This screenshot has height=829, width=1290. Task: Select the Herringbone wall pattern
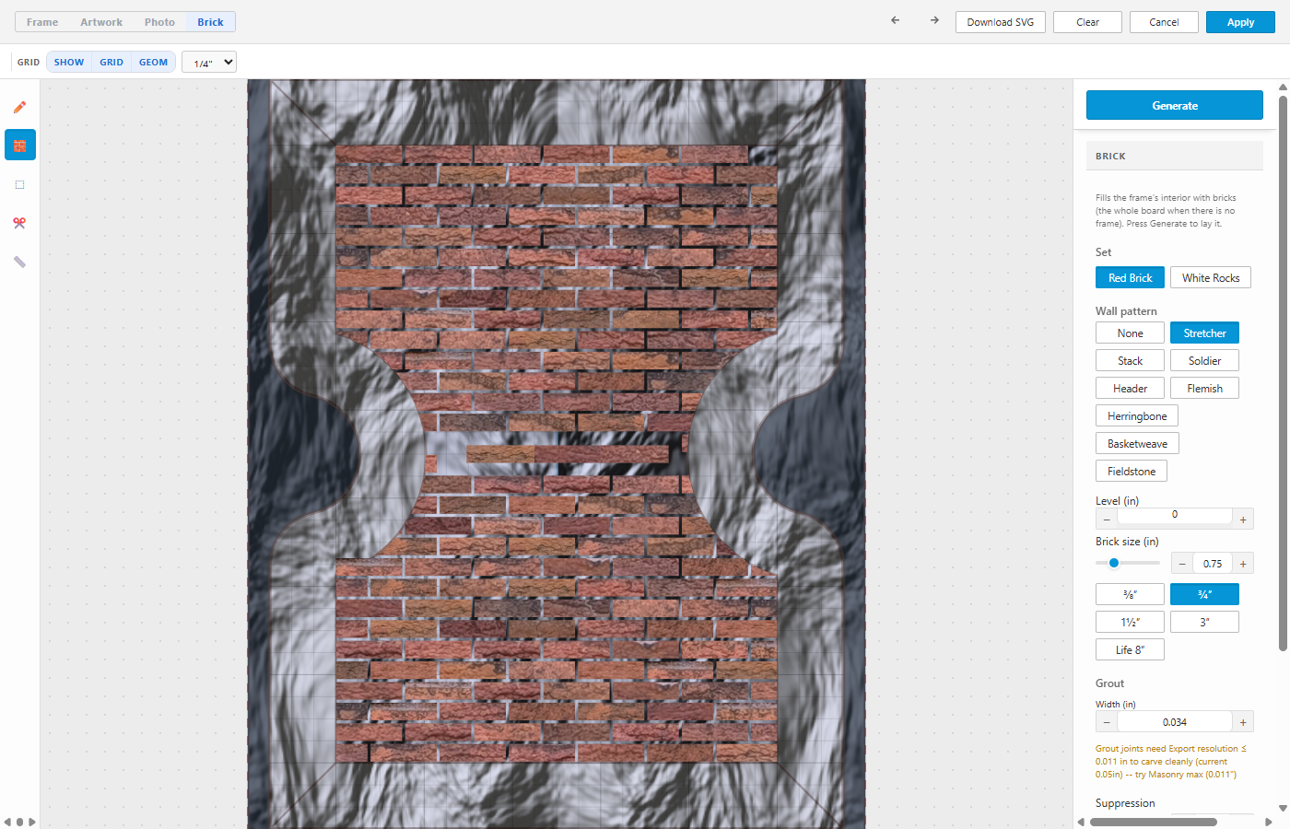1137,415
